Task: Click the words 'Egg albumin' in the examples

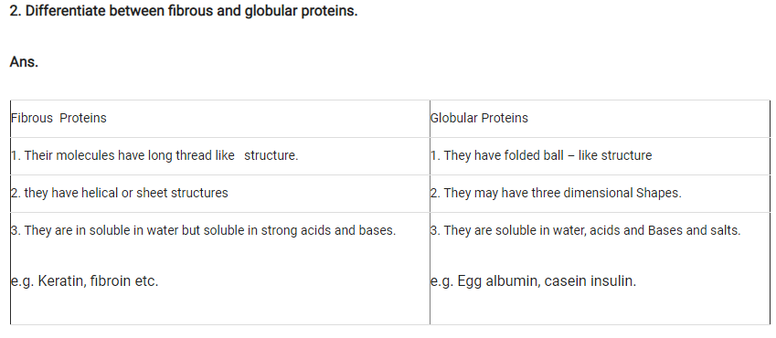Action: click(x=499, y=281)
